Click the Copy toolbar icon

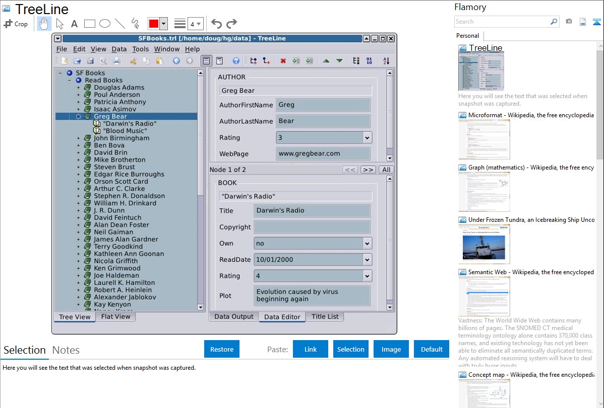[146, 61]
